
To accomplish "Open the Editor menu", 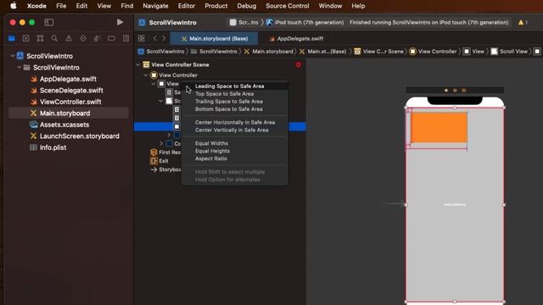I will tap(187, 6).
